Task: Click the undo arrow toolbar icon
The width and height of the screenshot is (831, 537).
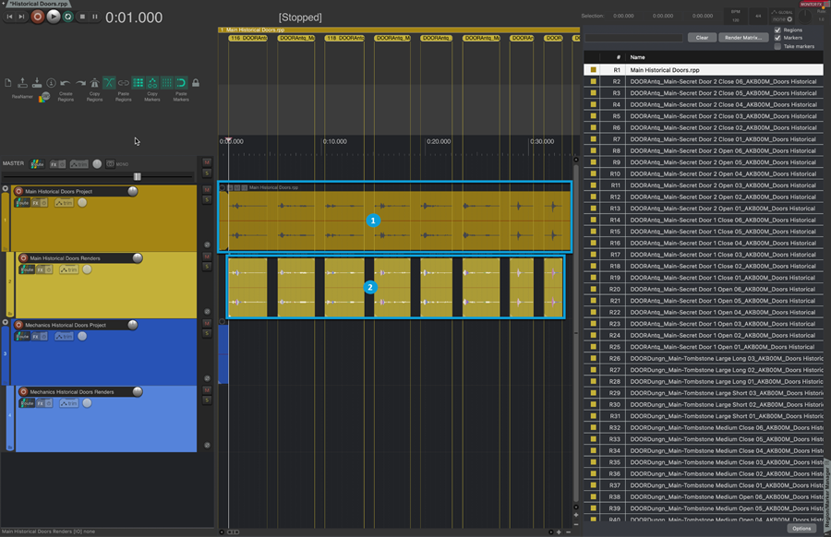Action: 65,83
